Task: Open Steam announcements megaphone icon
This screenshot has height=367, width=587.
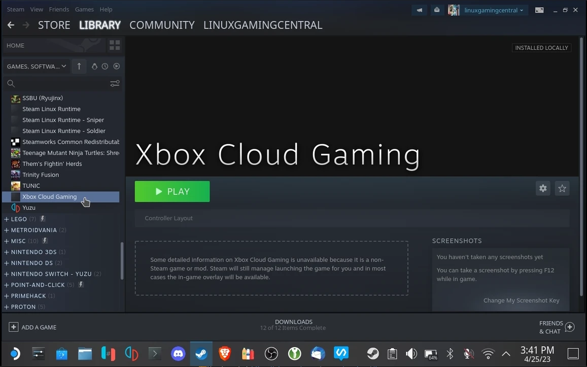Action: point(419,10)
